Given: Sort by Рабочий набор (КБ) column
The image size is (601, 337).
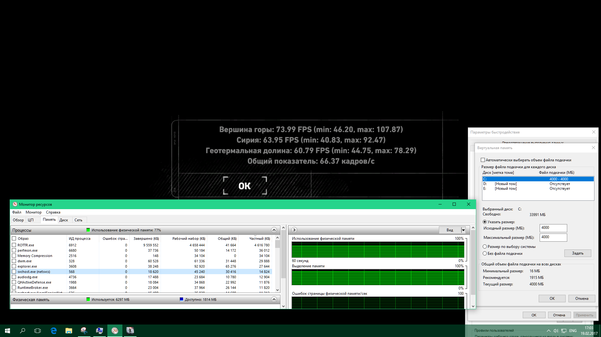Looking at the screenshot, I should click(x=184, y=239).
